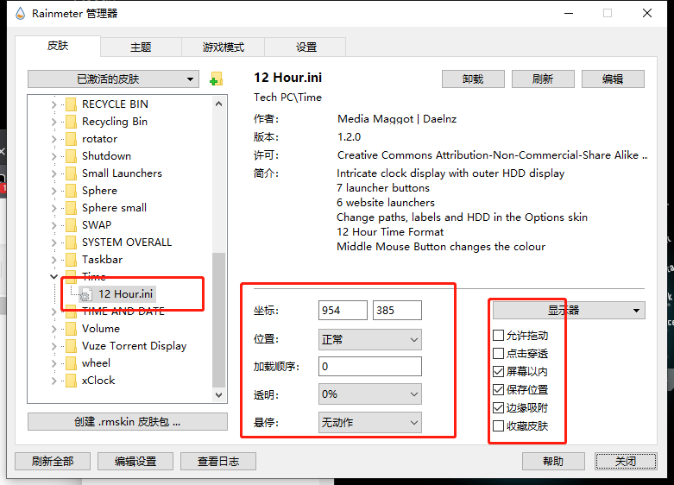Close the Rainmeter manager window
The image size is (674, 485).
647,13
